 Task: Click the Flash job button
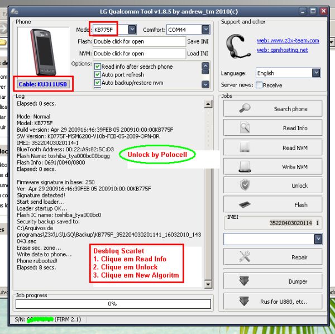273,204
